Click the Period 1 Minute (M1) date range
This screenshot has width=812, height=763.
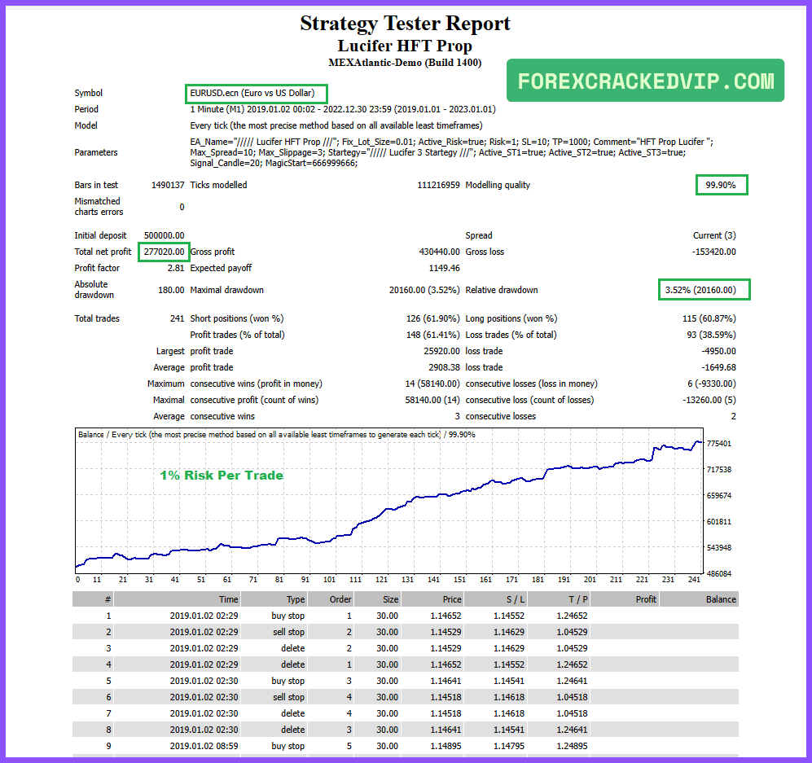click(342, 109)
